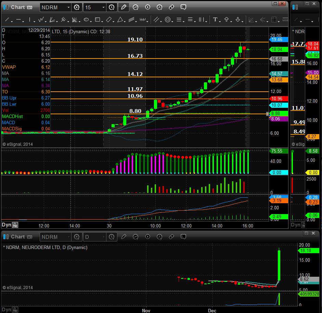Click the grid icon in drawing toolbar
This screenshot has height=313, width=322.
coord(274,19)
